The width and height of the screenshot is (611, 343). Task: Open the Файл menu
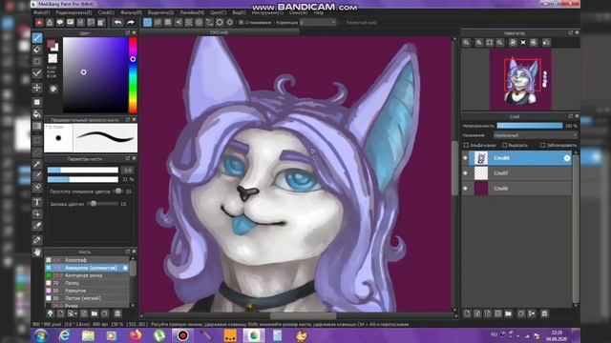pyautogui.click(x=42, y=12)
